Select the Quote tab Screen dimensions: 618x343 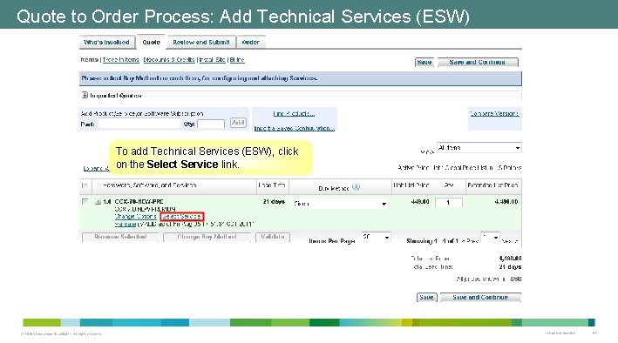click(151, 42)
